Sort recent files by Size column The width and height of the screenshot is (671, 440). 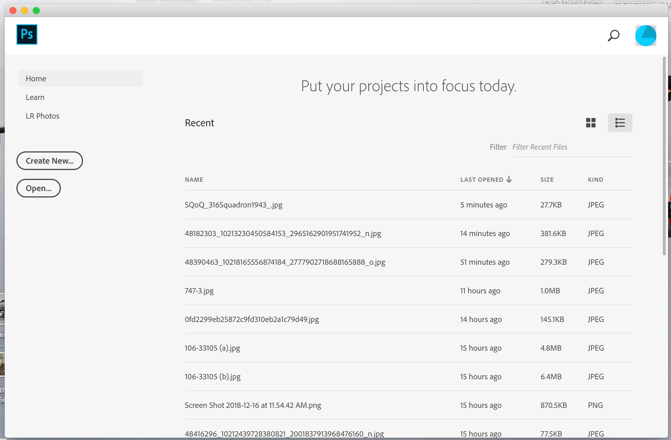point(547,180)
